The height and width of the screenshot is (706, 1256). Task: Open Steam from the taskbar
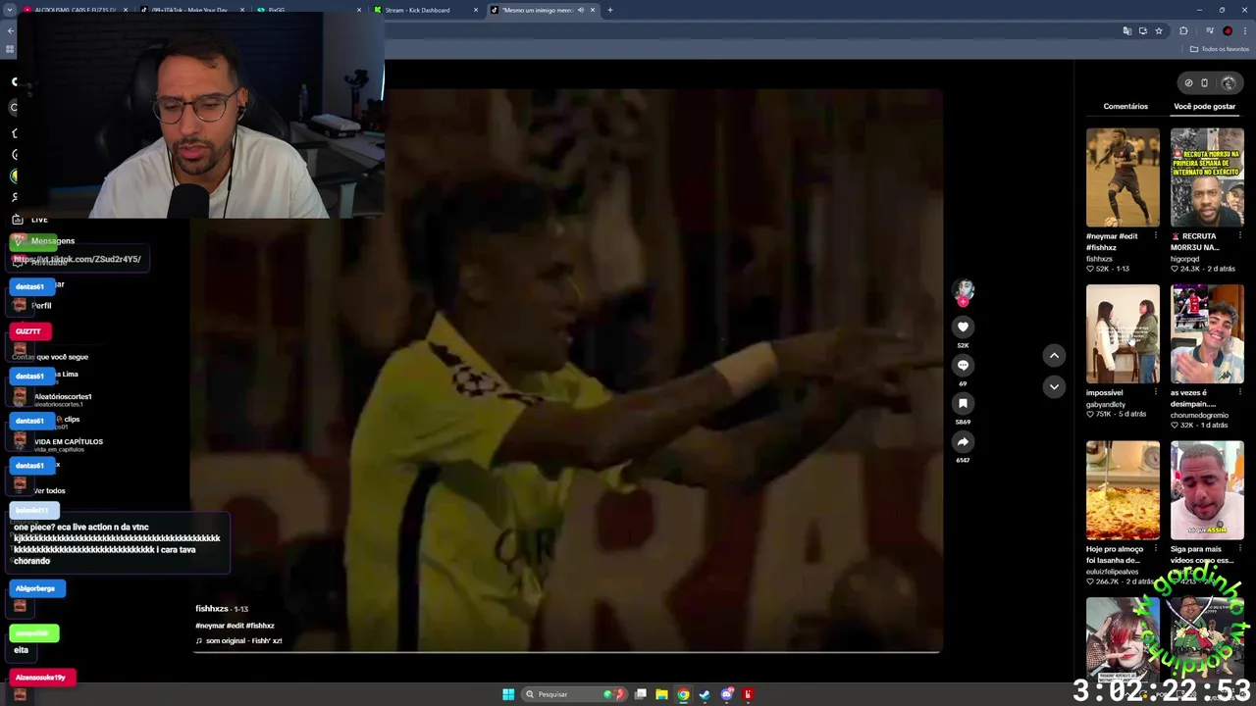pos(705,694)
